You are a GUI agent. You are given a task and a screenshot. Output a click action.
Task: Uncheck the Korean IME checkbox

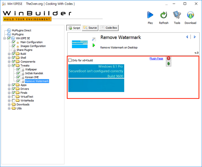pos(18,77)
